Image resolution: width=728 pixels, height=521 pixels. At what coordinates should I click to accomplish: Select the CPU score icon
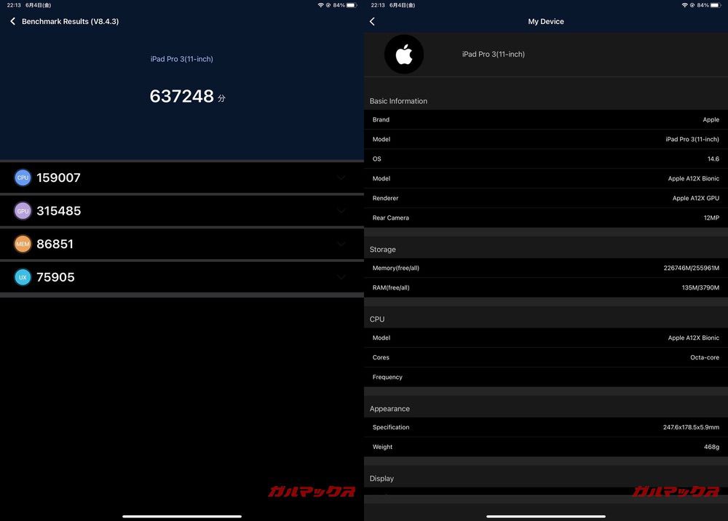pos(23,177)
